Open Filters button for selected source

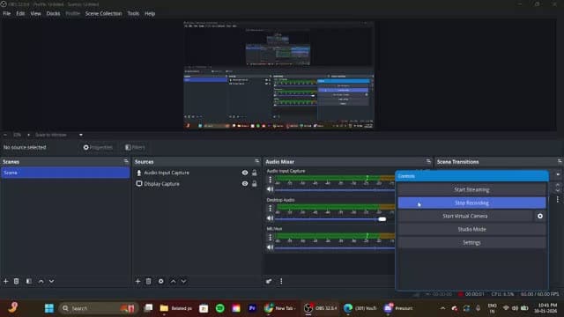click(135, 147)
